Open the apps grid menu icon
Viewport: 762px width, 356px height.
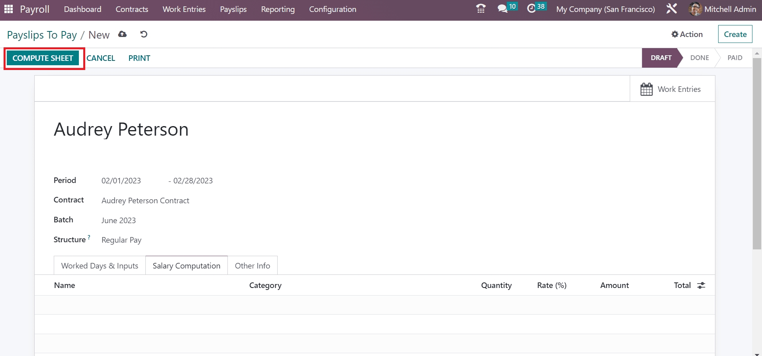pyautogui.click(x=8, y=9)
